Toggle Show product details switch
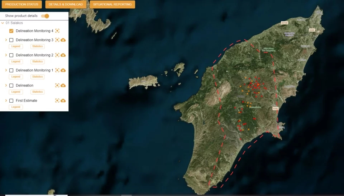344x196 pixels. click(x=45, y=16)
